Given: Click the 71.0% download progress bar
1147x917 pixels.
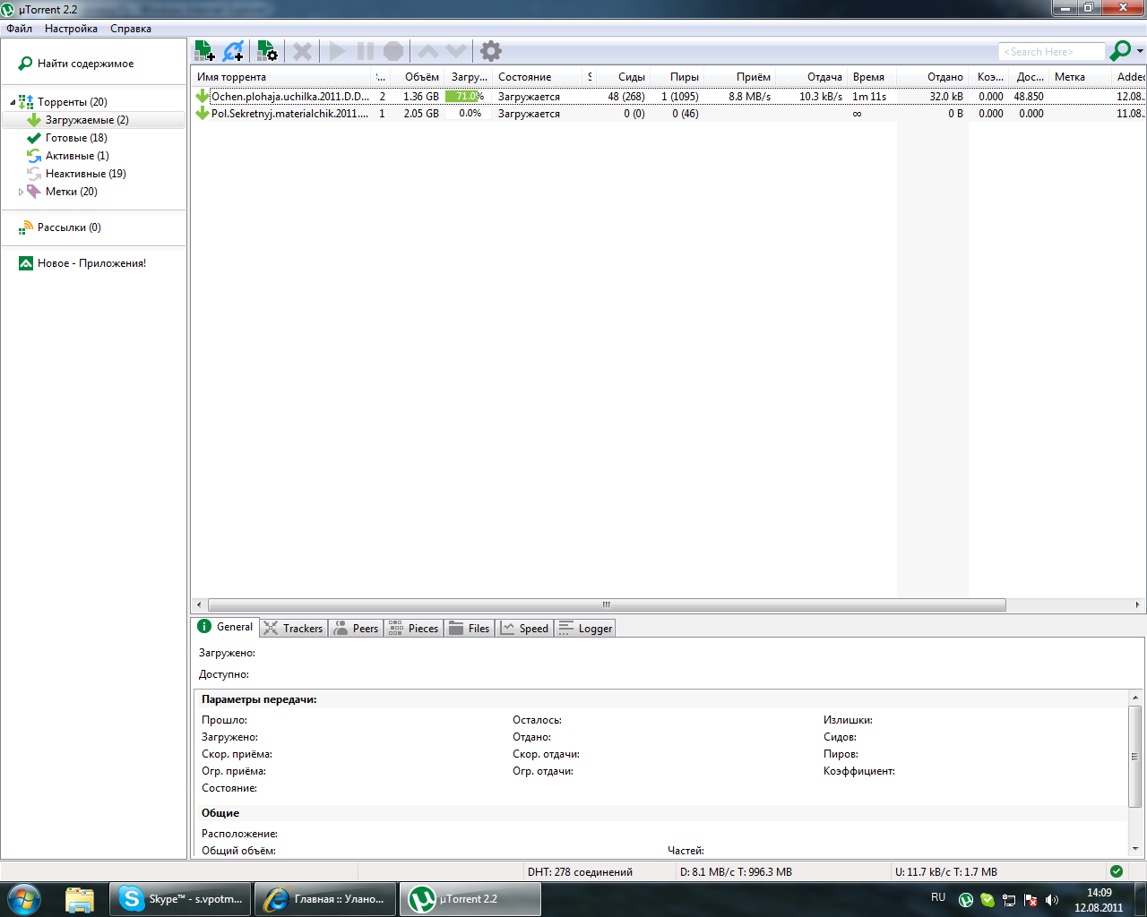Looking at the screenshot, I should coord(465,97).
